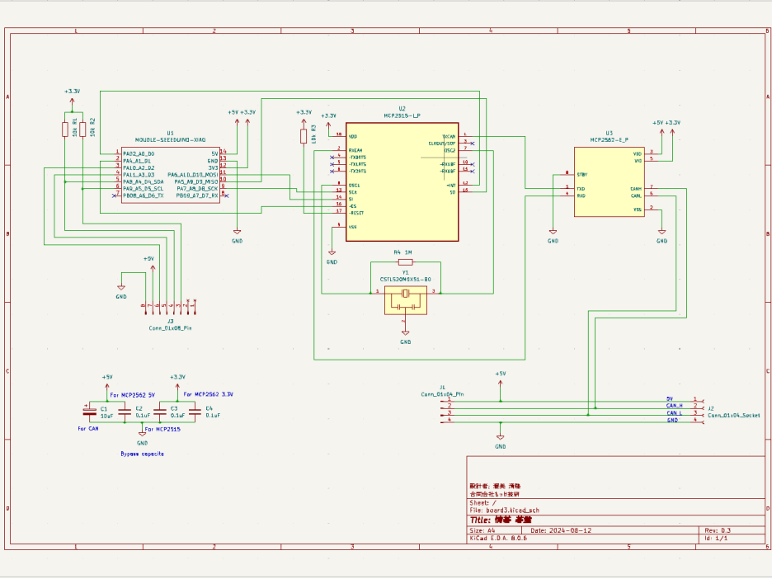Viewport: 772px width, 579px height.
Task: Click the J3 Conn_01x08_Pin connector
Action: [x=170, y=306]
